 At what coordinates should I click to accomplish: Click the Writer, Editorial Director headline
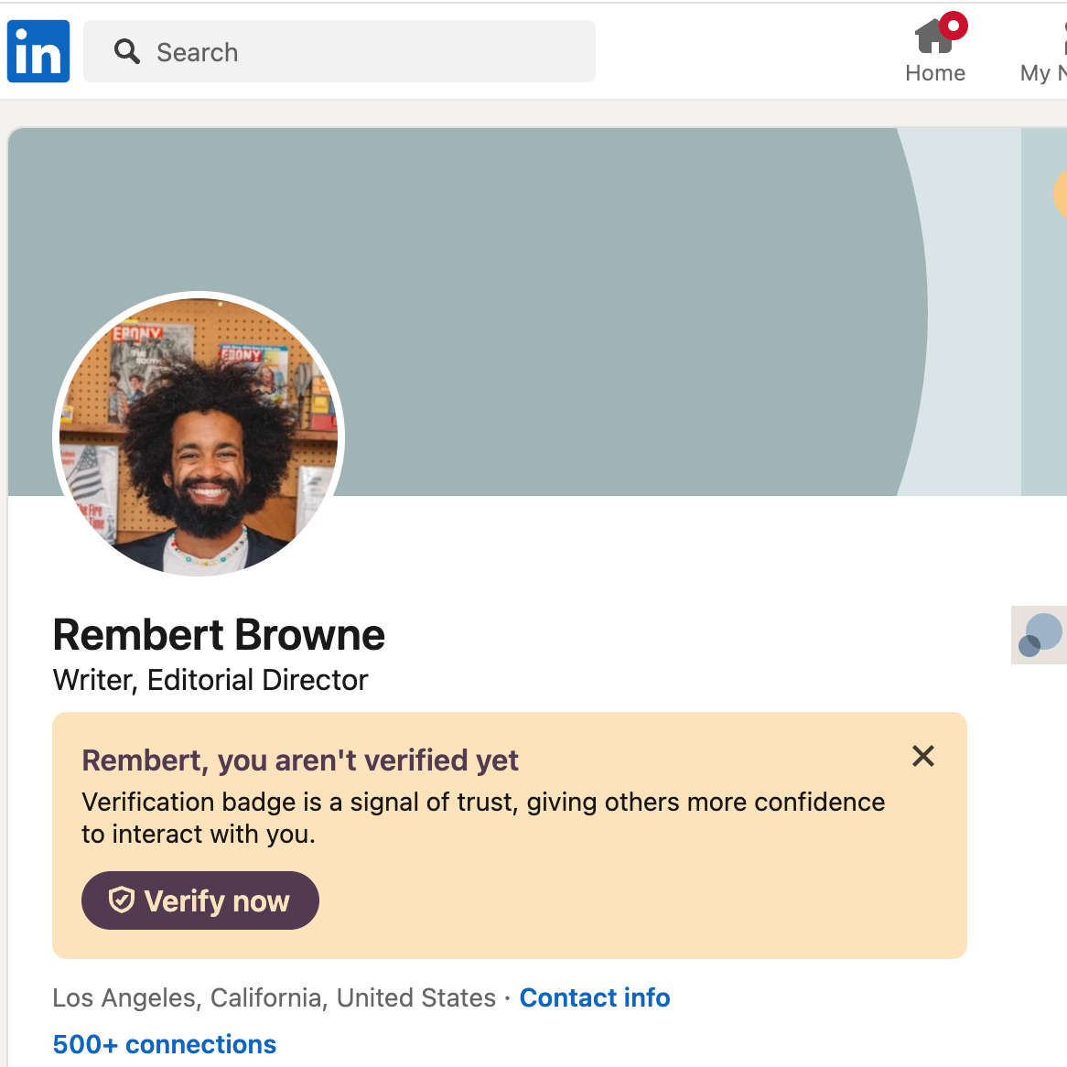(x=210, y=680)
